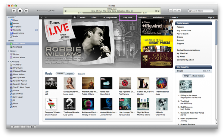Collapse the Playlists sidebar section
224x138 pixels.
pyautogui.click(x=9, y=62)
